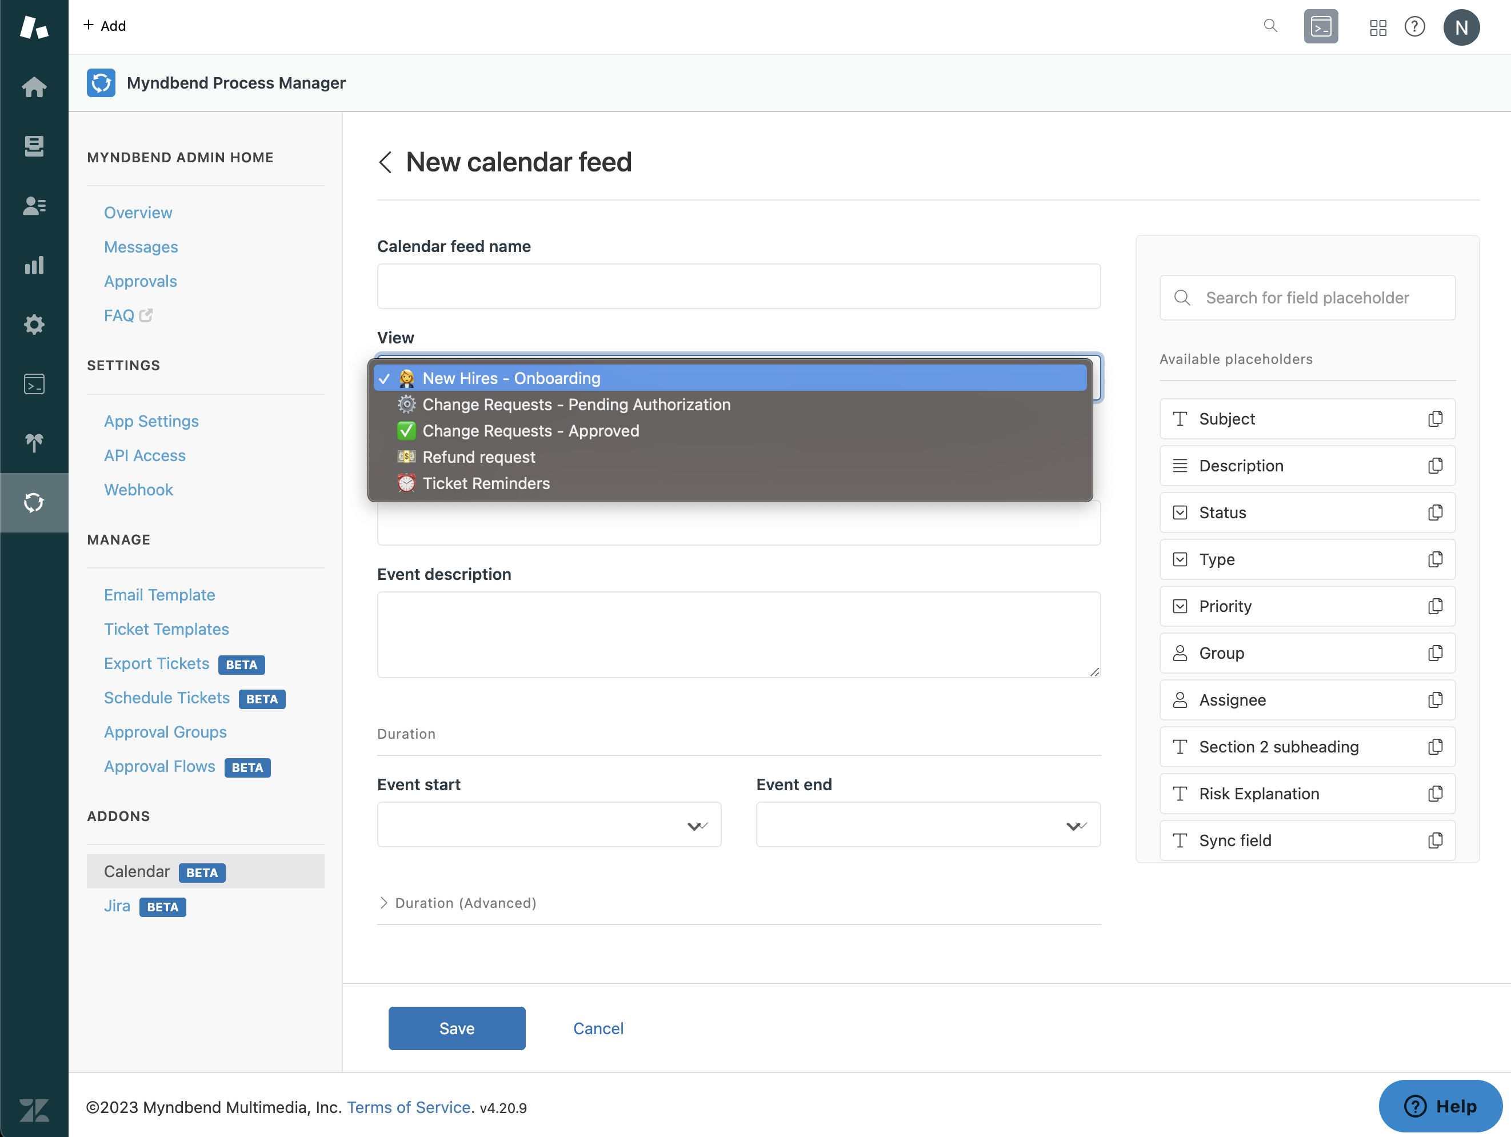Open the Admin gear icon in sidebar
Viewport: 1511px width, 1137px height.
[34, 325]
